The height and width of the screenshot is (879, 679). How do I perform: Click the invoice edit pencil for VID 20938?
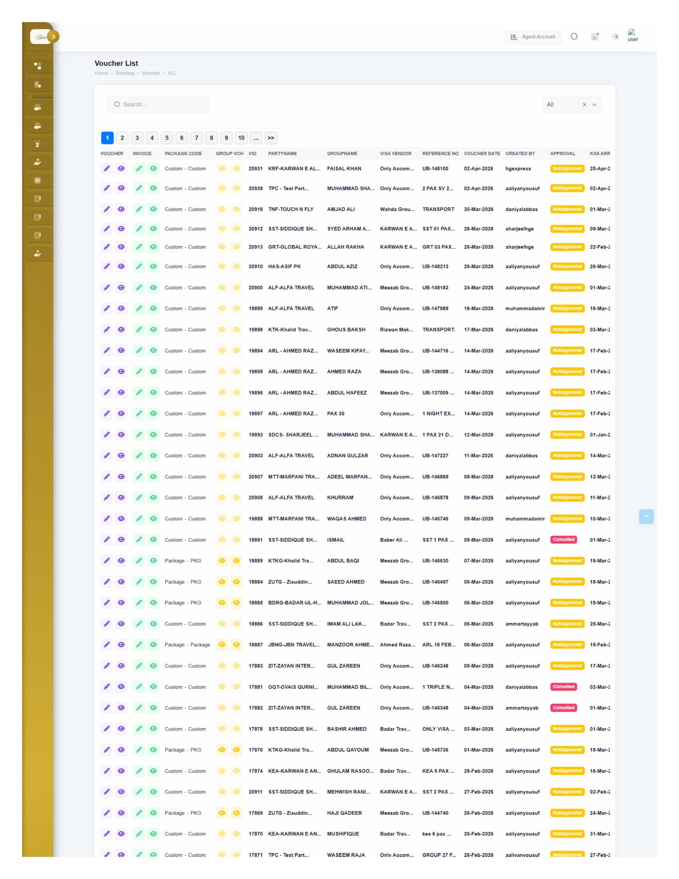139,188
